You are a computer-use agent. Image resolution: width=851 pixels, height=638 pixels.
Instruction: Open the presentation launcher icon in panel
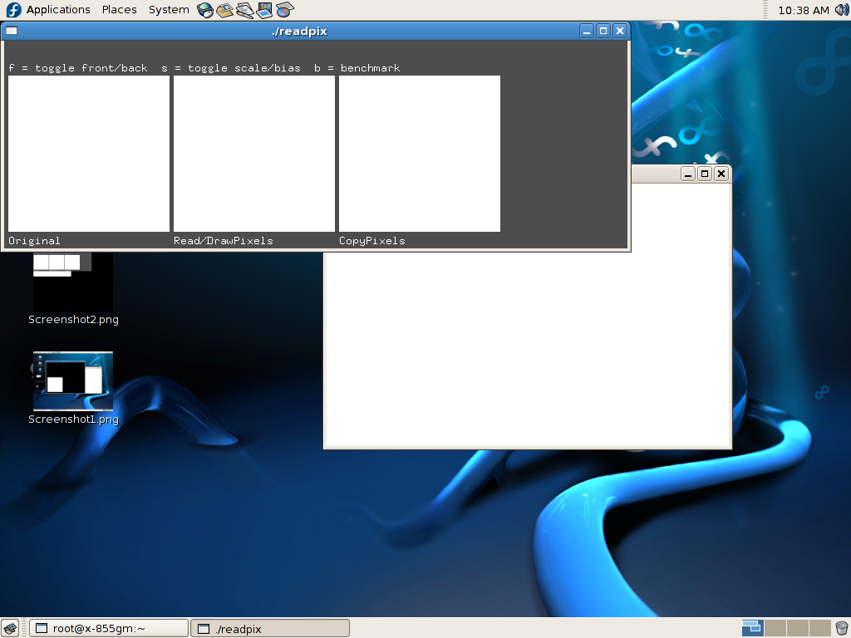tap(264, 10)
